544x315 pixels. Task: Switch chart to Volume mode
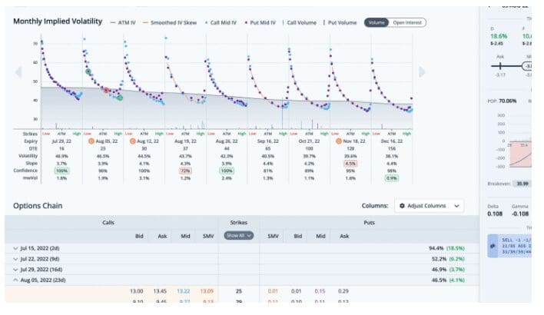tap(376, 22)
